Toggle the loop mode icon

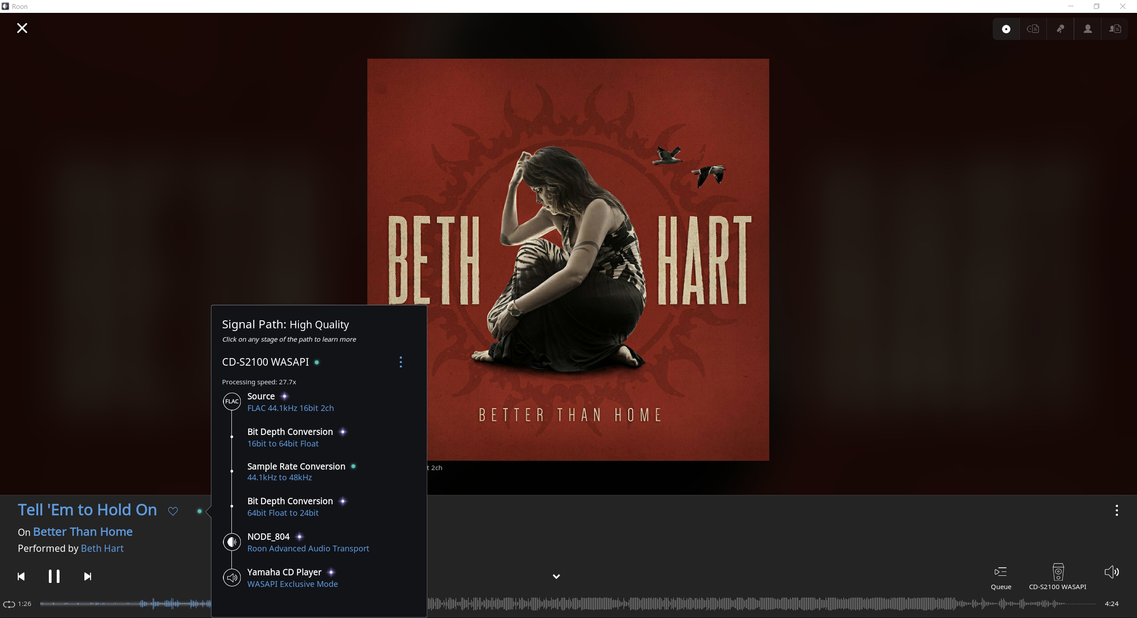tap(9, 604)
